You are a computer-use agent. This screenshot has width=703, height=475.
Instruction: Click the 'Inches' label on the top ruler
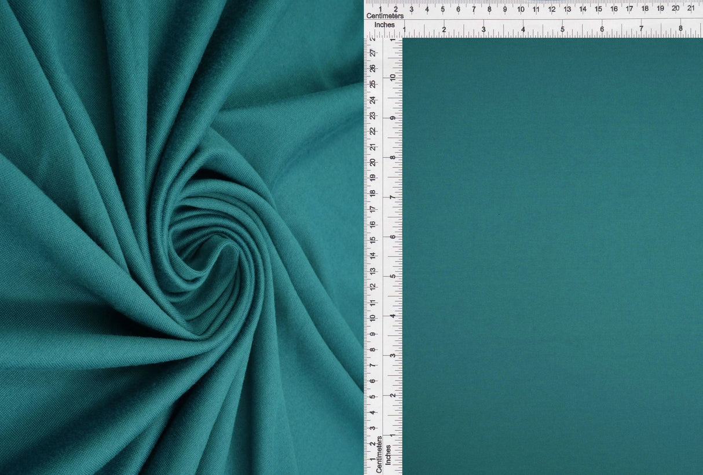pos(385,24)
